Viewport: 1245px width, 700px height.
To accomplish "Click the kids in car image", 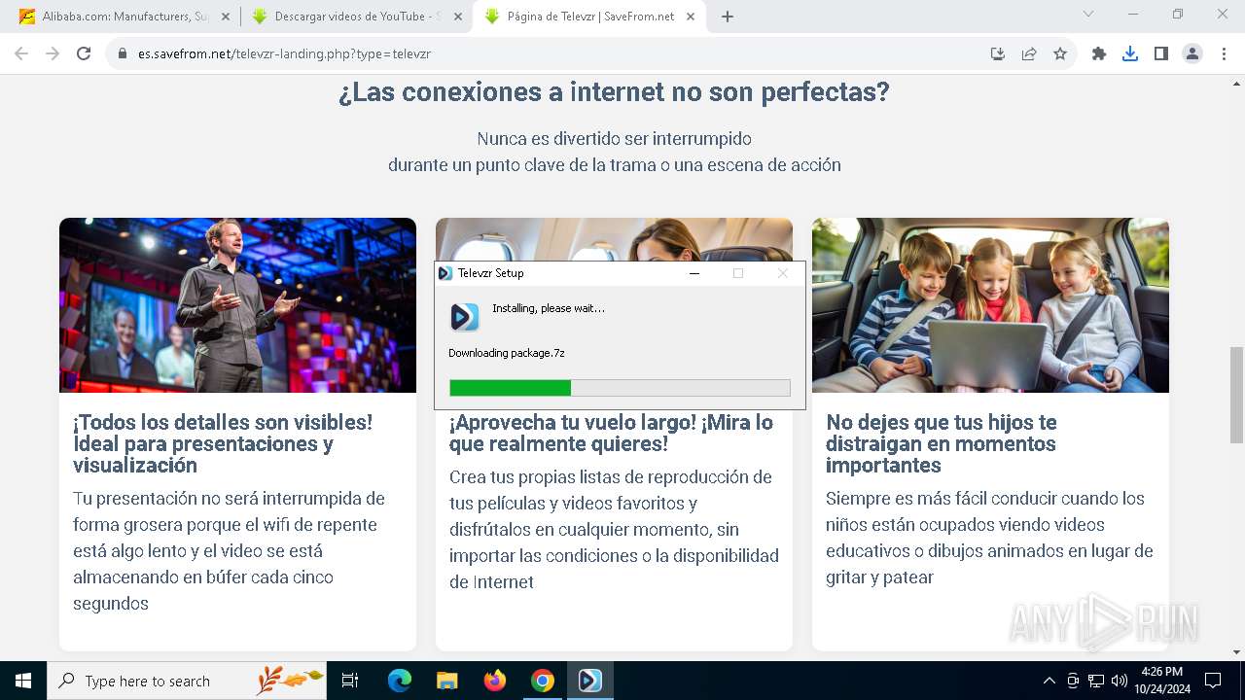I will point(990,305).
